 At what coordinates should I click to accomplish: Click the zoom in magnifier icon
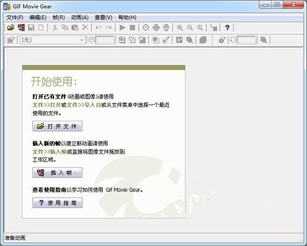click(x=180, y=28)
